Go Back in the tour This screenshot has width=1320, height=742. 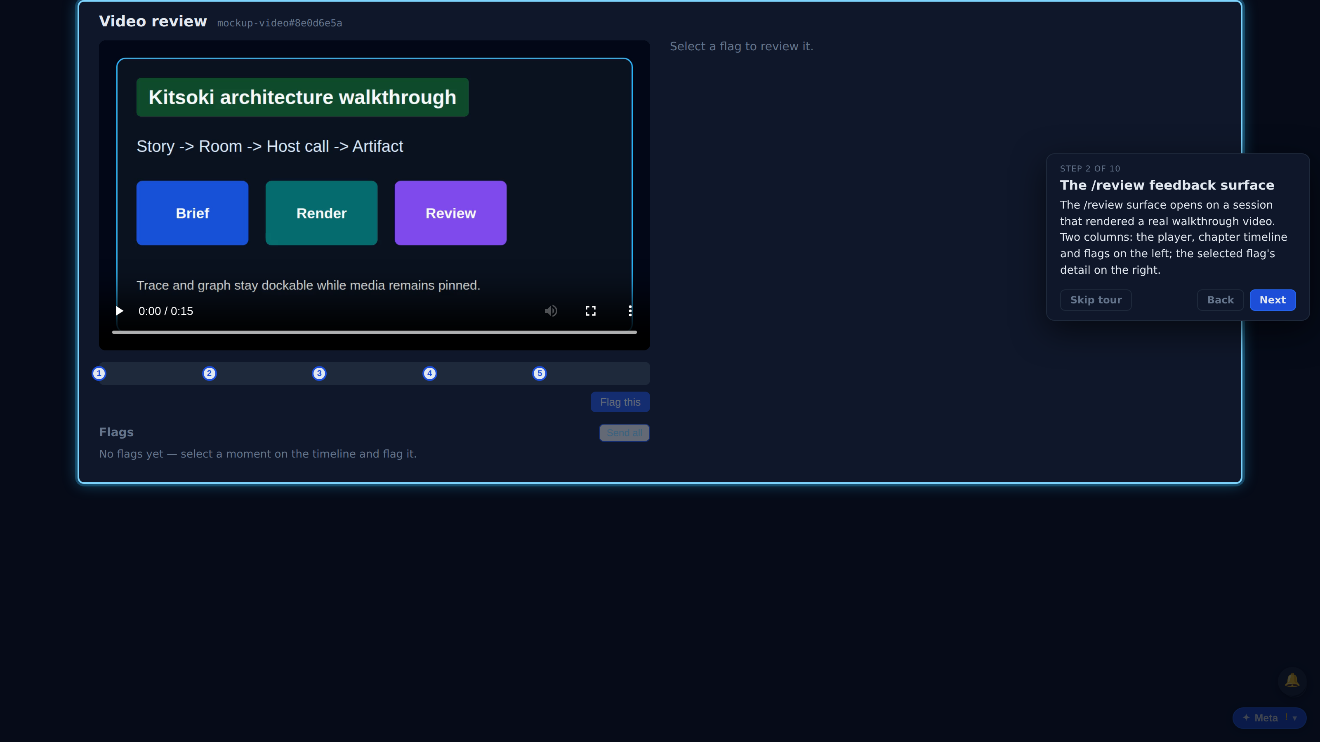click(x=1220, y=300)
